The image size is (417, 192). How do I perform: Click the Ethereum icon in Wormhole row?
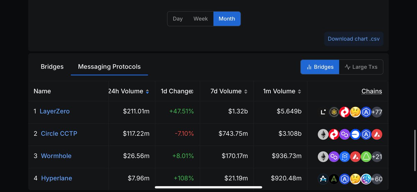(x=323, y=157)
